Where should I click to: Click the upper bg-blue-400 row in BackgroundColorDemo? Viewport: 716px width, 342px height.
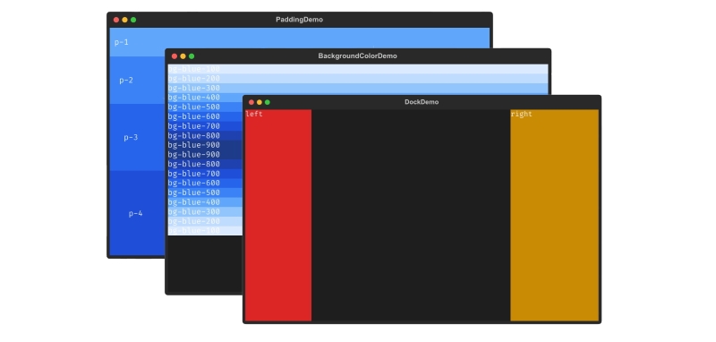[205, 98]
